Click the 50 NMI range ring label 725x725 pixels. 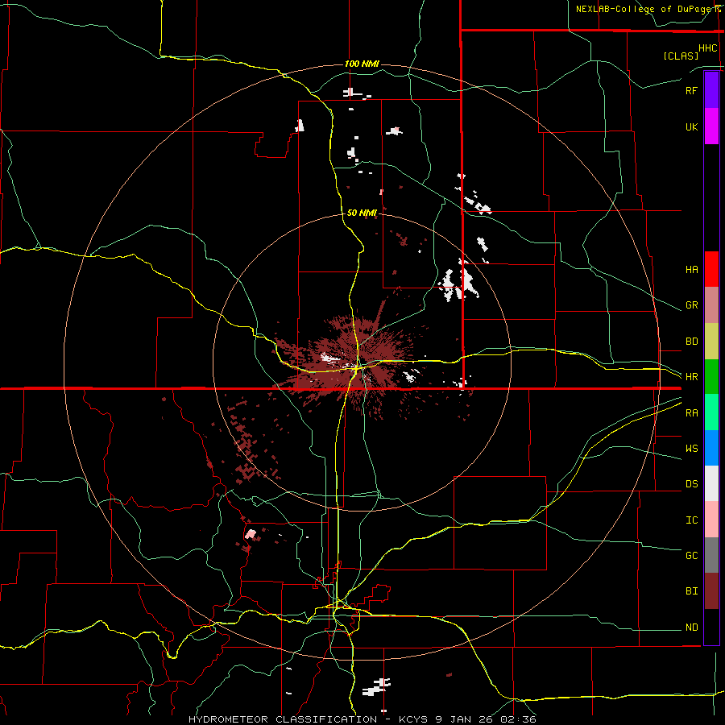click(362, 213)
